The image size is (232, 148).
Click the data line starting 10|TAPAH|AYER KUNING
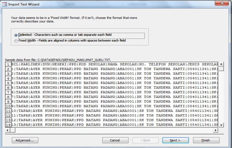(114, 111)
